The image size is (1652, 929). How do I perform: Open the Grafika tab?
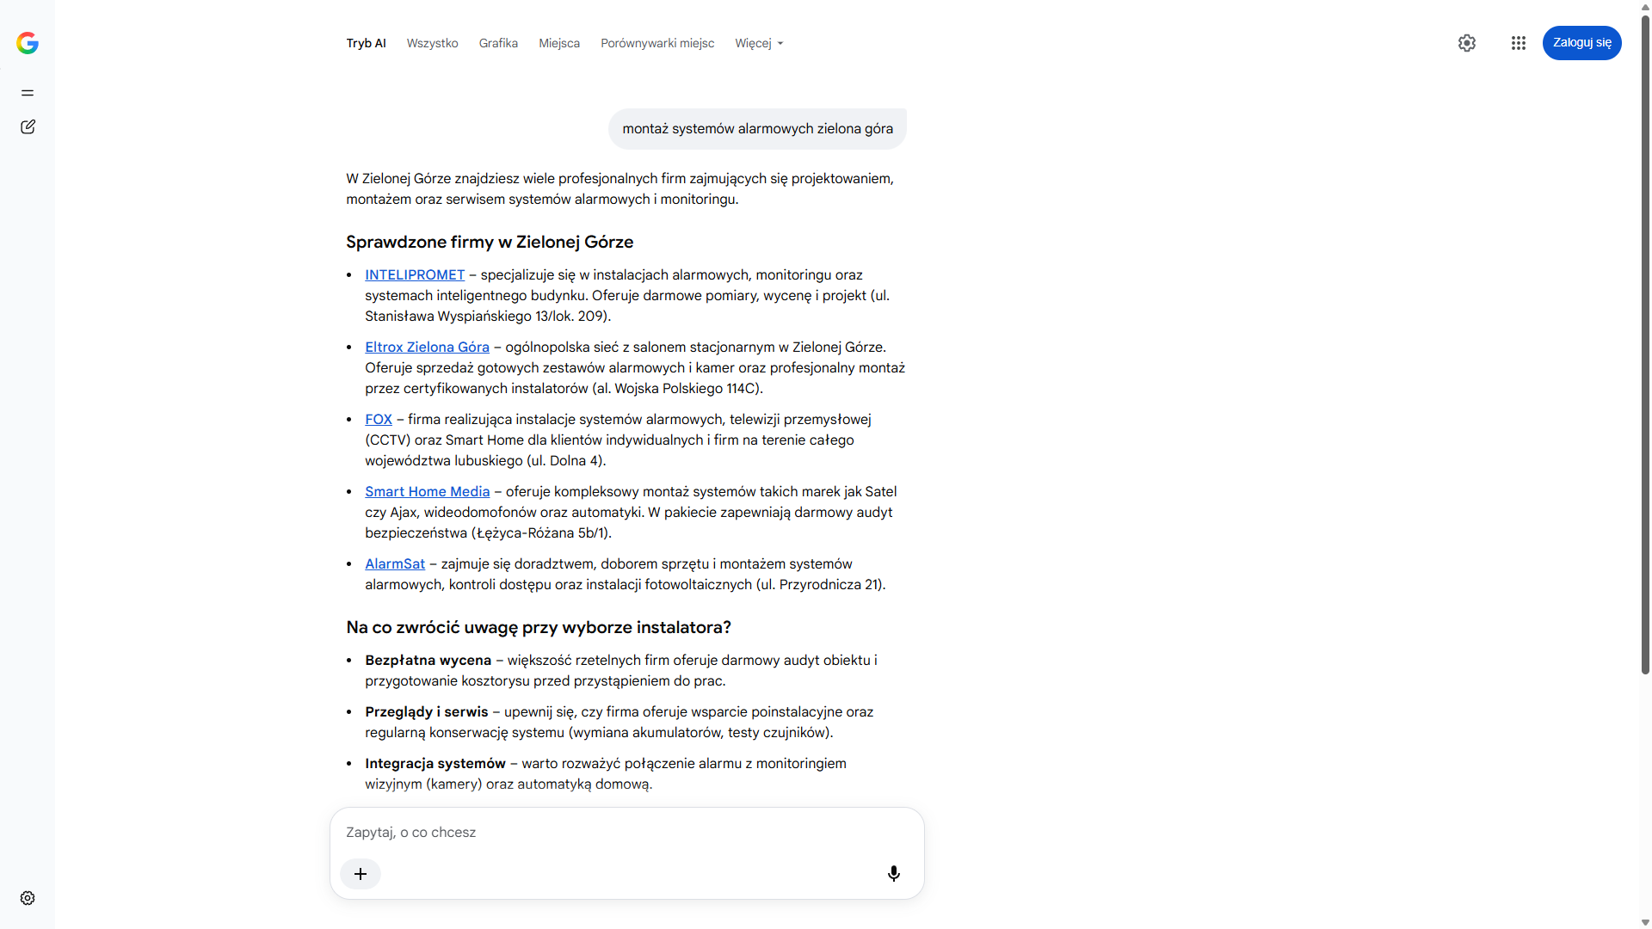click(498, 43)
